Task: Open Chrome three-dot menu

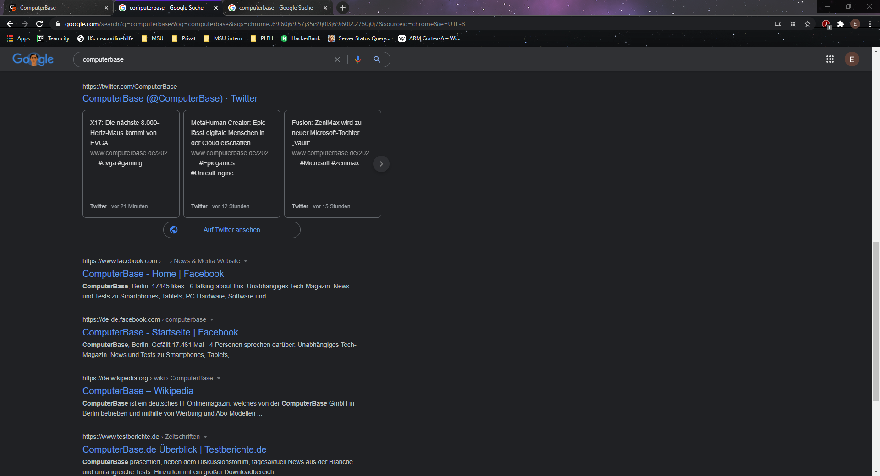Action: 870,24
